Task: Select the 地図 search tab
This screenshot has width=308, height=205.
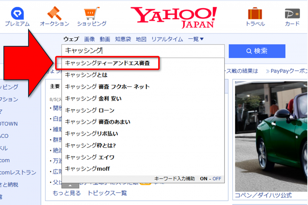Action: (x=141, y=39)
